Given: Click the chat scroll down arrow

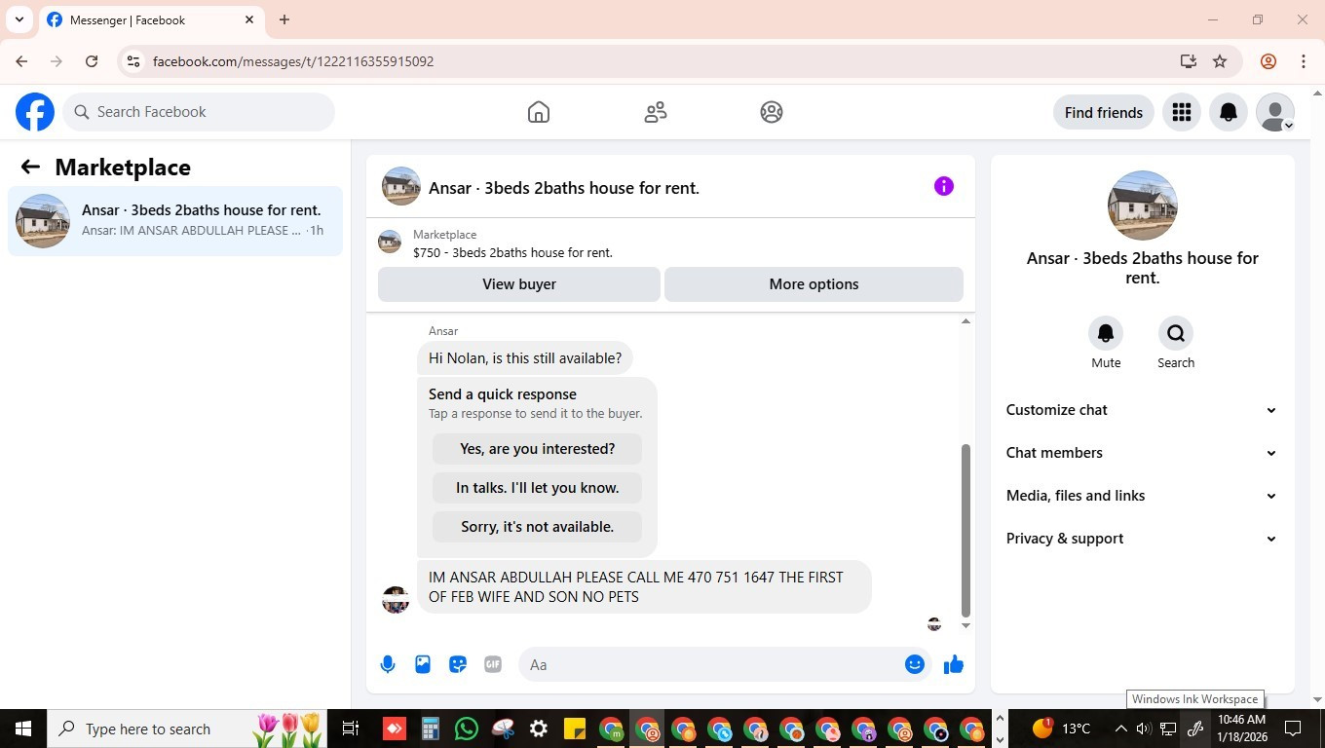Looking at the screenshot, I should [x=965, y=625].
